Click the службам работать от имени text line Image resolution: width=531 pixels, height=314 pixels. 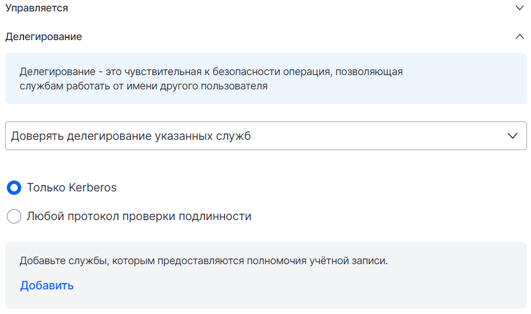click(x=143, y=87)
